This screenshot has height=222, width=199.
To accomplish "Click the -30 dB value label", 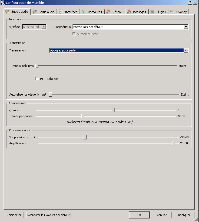I will click(184, 137).
